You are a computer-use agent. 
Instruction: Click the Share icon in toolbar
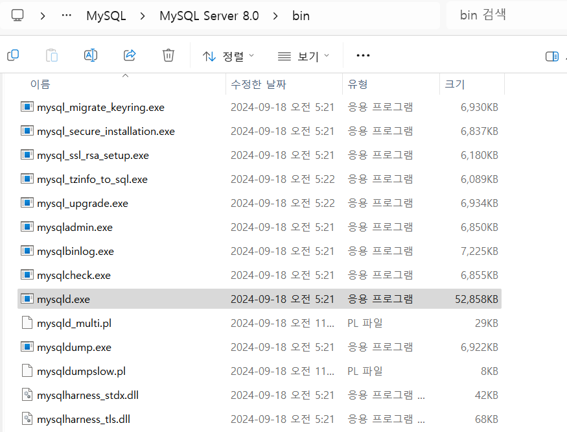click(130, 55)
